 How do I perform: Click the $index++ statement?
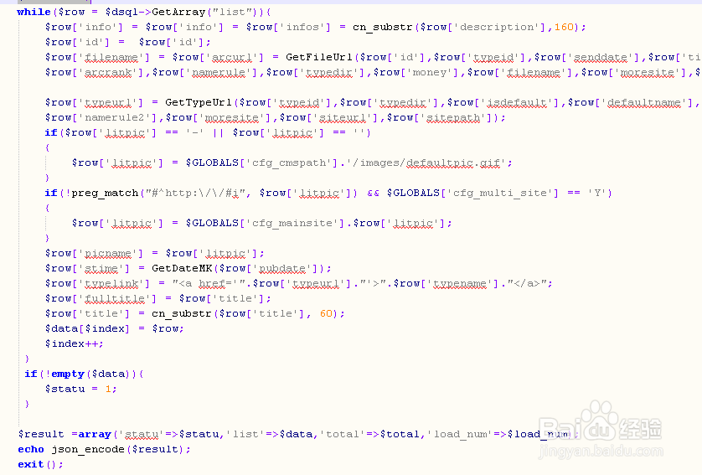point(74,343)
